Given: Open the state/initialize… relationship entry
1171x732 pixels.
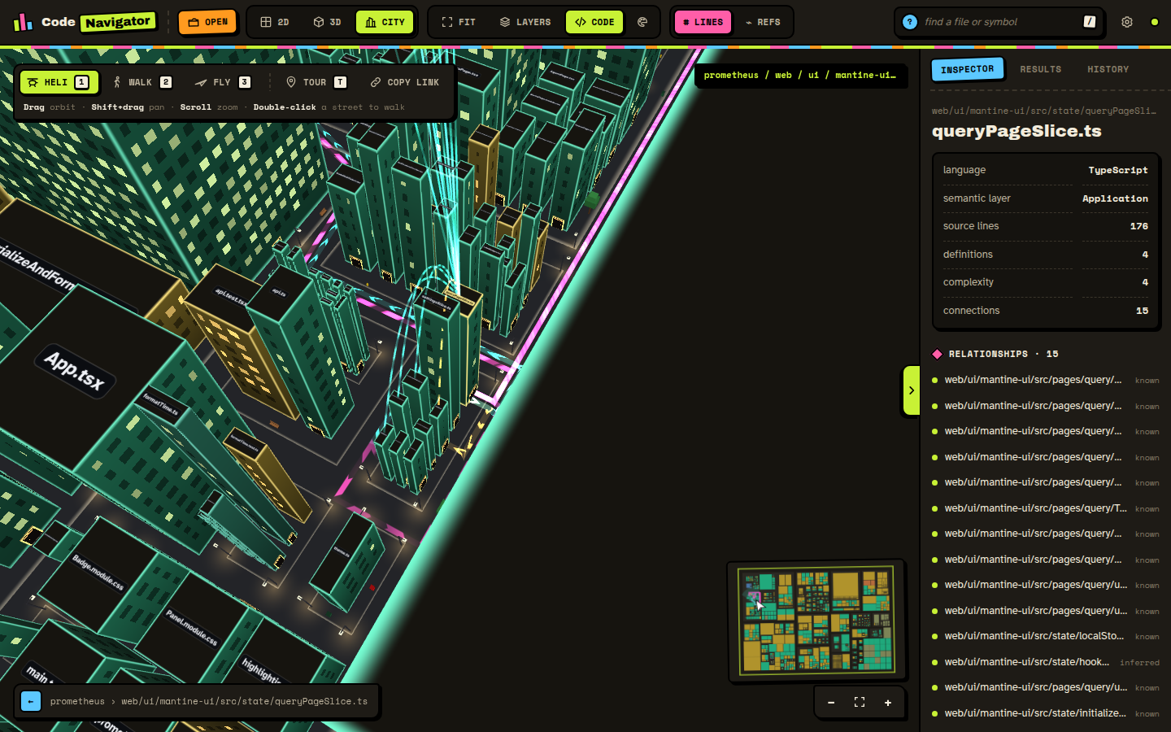Looking at the screenshot, I should coord(1046,713).
